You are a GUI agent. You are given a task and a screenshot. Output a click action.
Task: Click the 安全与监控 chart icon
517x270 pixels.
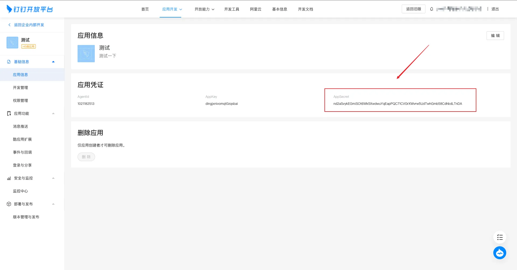[9, 178]
